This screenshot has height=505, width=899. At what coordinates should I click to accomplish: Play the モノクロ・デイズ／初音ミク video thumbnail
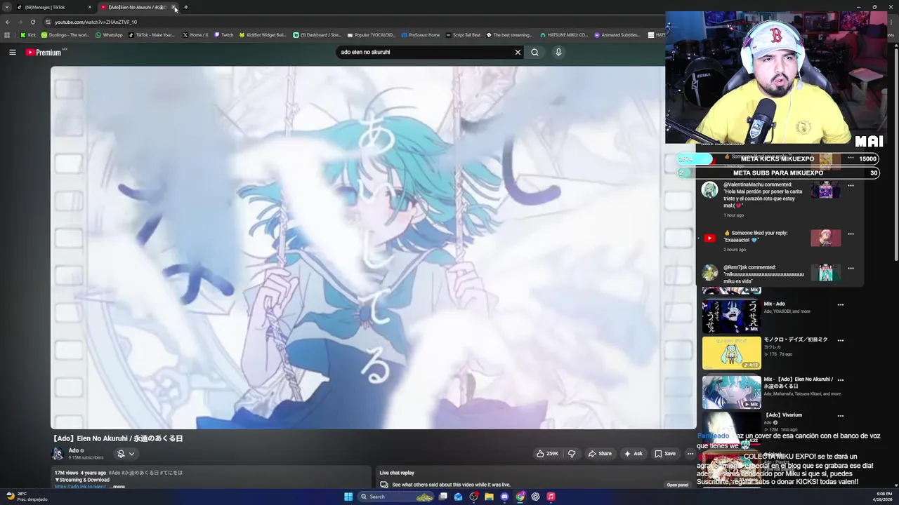point(731,353)
